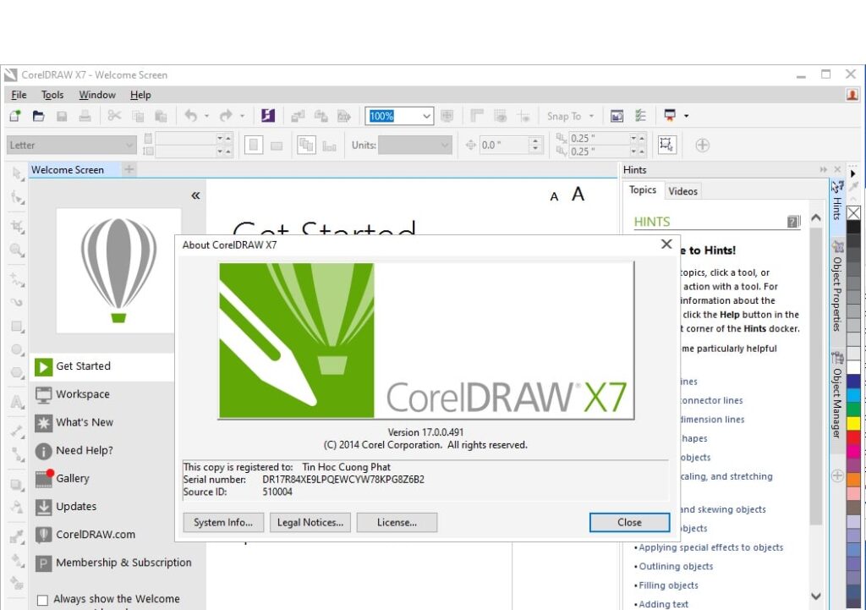Click the Hints panel scroll down arrow
Screen dimensions: 866x610
point(816,596)
